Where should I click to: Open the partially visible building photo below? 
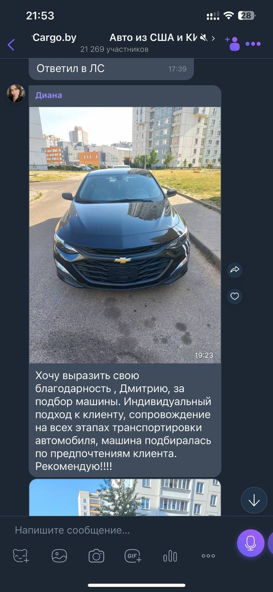(x=125, y=498)
